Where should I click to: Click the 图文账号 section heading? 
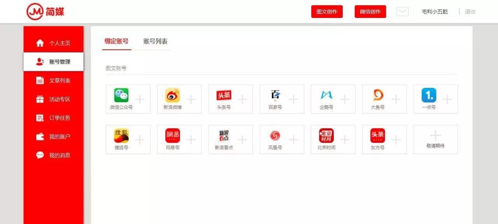[116, 68]
